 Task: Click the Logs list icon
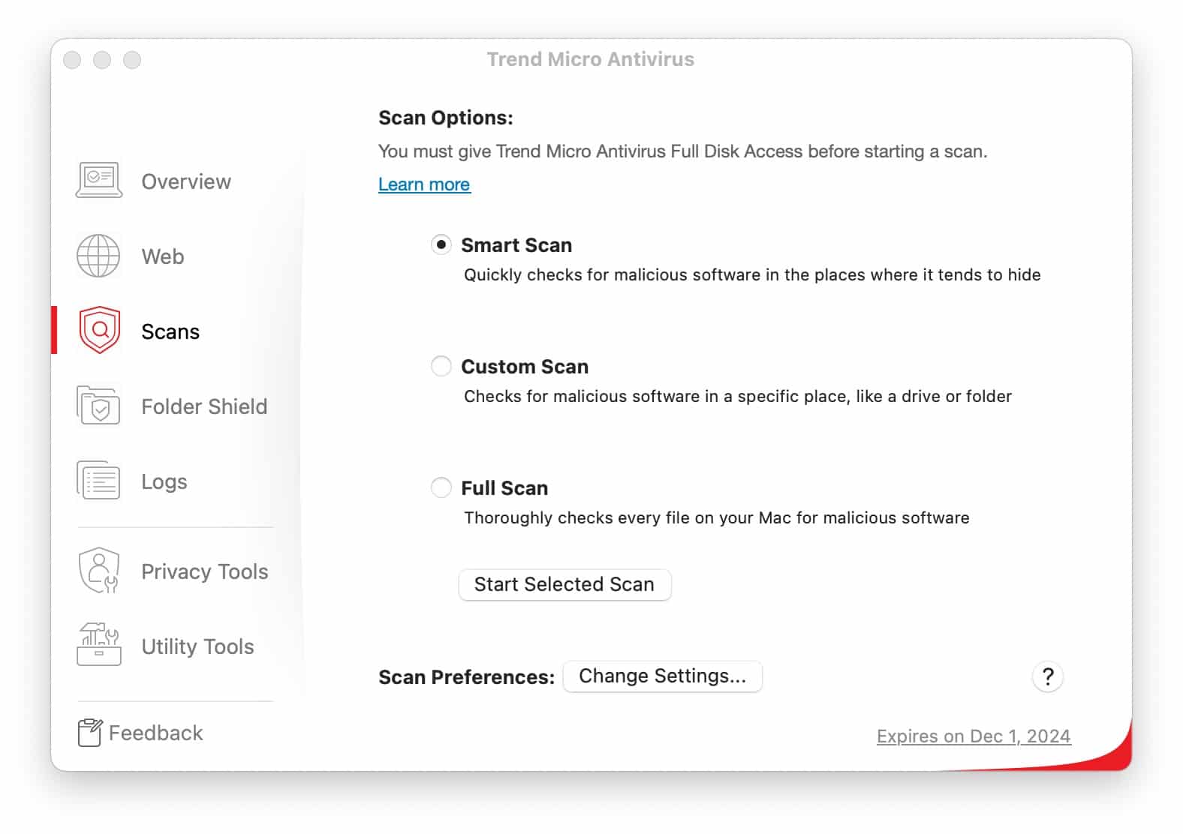[x=98, y=480]
